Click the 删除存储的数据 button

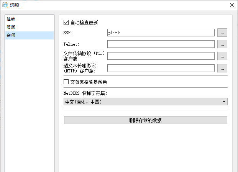point(145,120)
